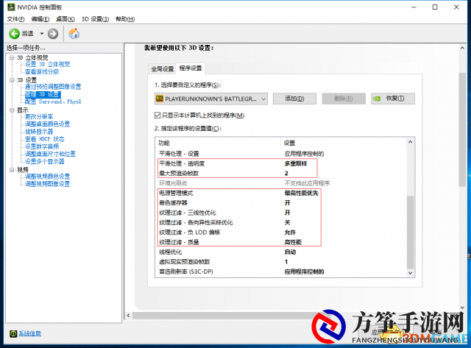The height and width of the screenshot is (348, 471).
Task: Select the 虚拟现实预渲染帧数 row
Action: tap(281, 262)
